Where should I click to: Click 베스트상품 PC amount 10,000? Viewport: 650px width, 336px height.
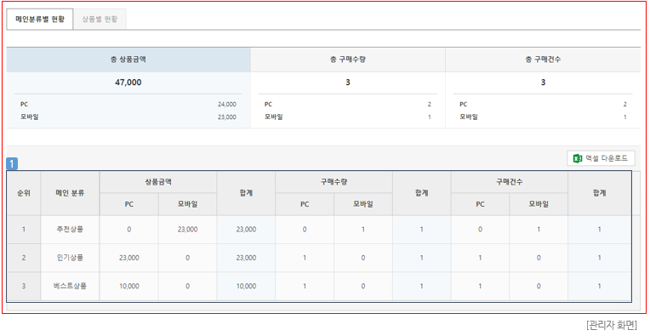pyautogui.click(x=129, y=286)
